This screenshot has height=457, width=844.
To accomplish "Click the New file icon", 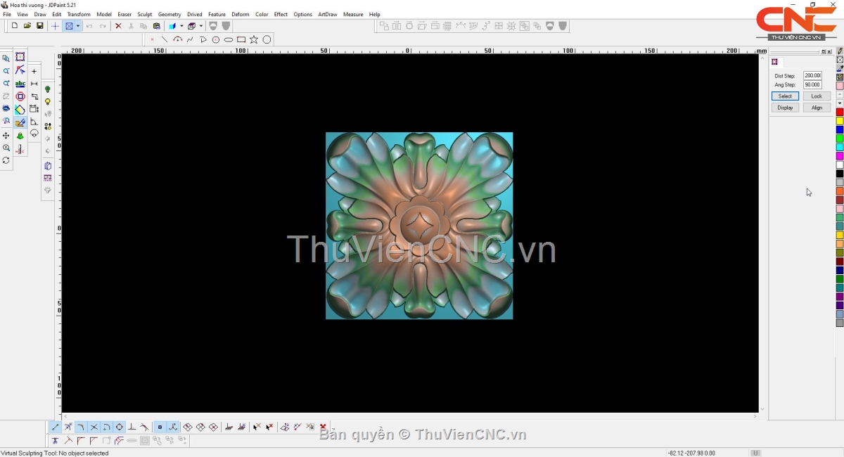I will [15, 26].
